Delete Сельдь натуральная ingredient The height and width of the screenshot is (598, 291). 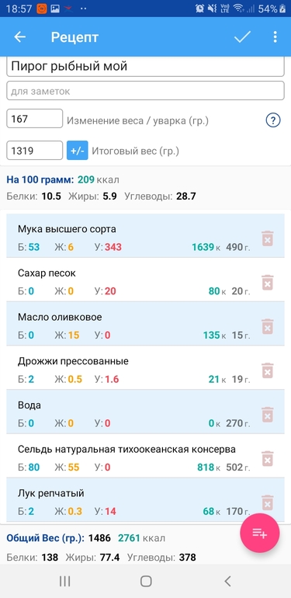coord(268,458)
